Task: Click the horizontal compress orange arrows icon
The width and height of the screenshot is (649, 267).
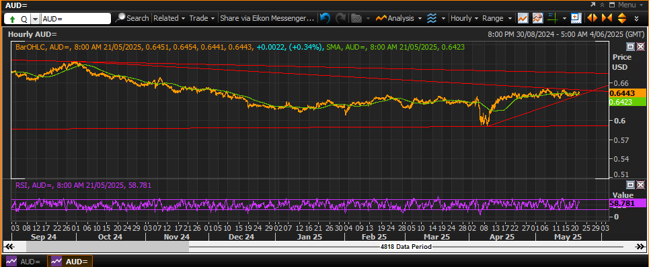Action: tap(607, 18)
